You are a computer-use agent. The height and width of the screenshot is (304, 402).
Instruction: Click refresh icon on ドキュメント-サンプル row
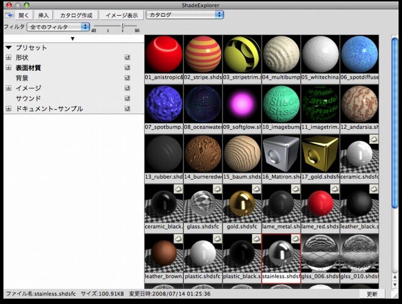click(x=127, y=109)
